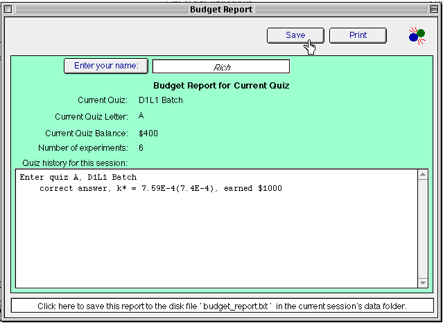
Task: Click inside the quiz history text area
Action: (x=216, y=242)
